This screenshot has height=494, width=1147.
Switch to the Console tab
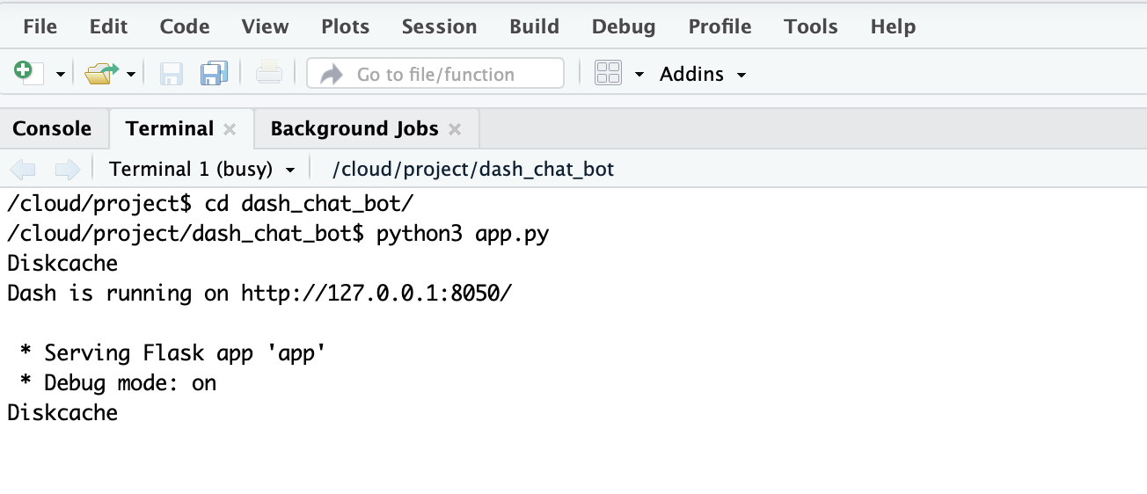(x=52, y=128)
